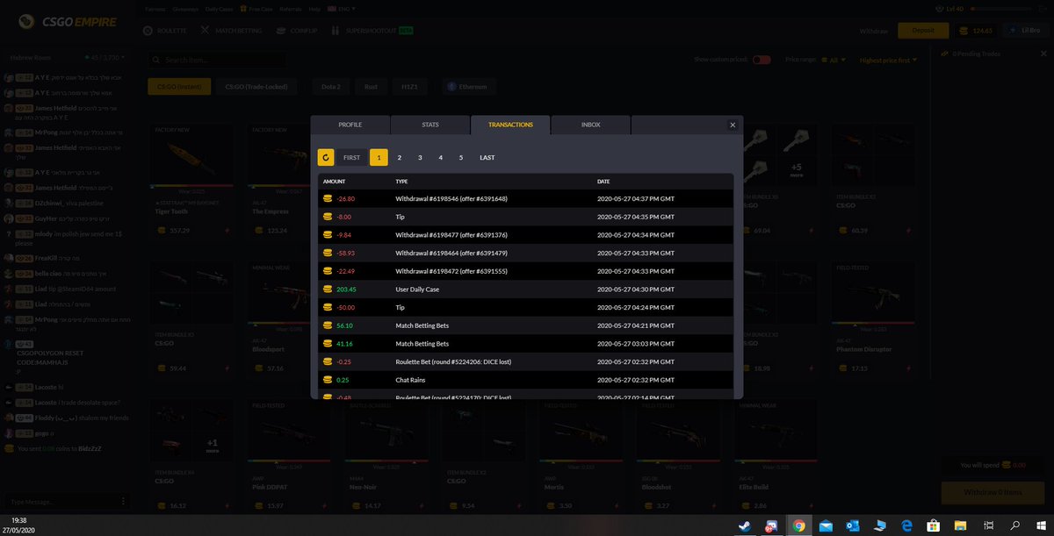Open Discord from the taskbar
The height and width of the screenshot is (536, 1054).
770,525
